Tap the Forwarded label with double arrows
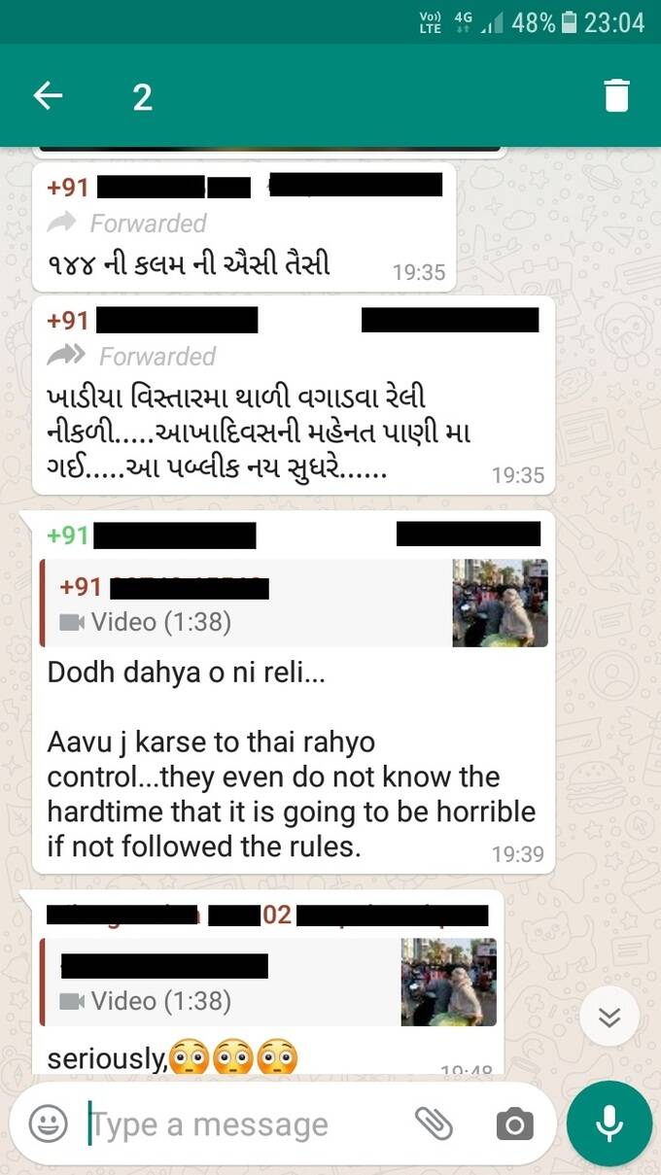Image resolution: width=661 pixels, height=1175 pixels. (131, 357)
